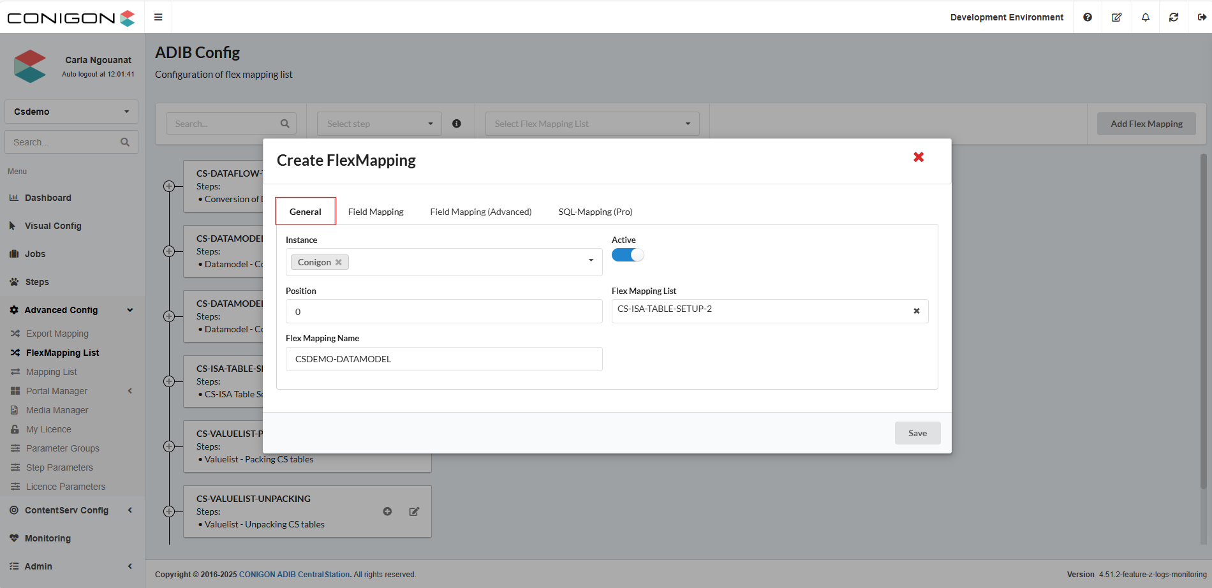Switch to the Field Mapping tab
1212x588 pixels.
(x=376, y=212)
